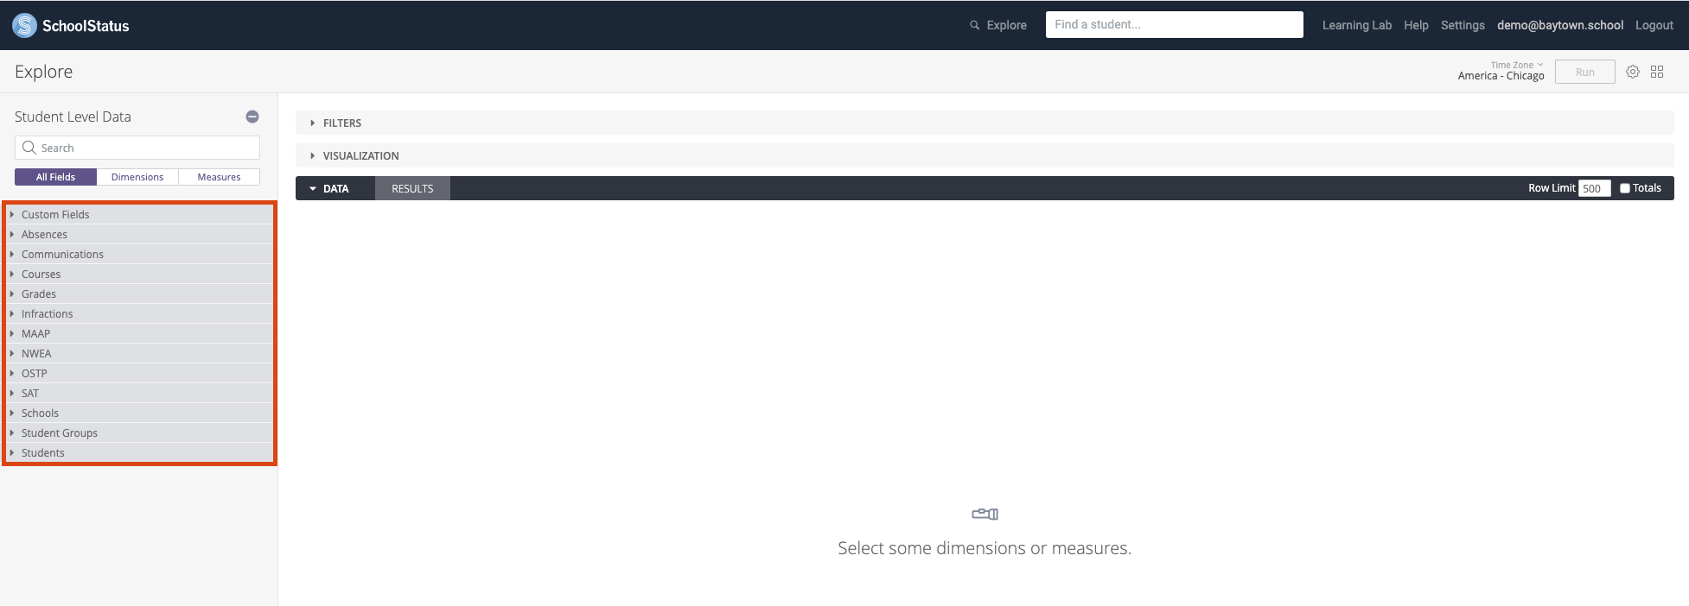
Task: Expand the Infractions group
Action: pos(139,313)
